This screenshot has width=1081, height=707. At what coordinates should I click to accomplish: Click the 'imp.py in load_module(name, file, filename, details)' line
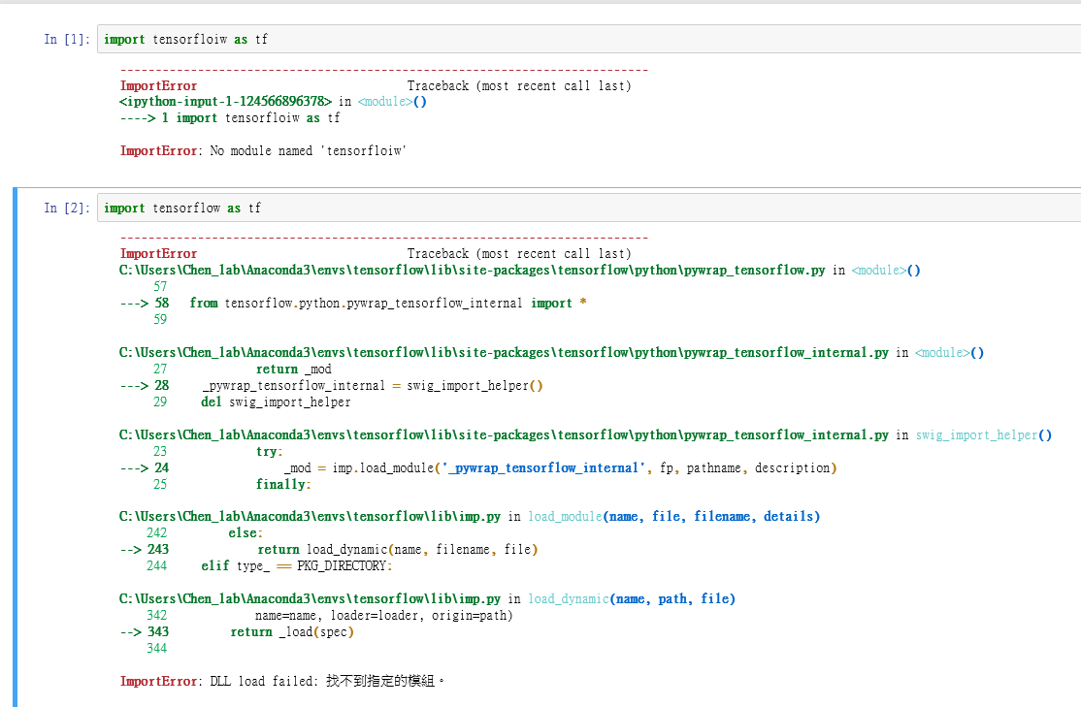(470, 517)
